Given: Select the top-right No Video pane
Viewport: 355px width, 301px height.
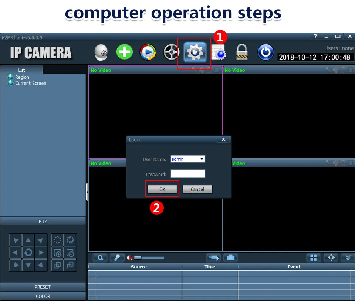Looking at the screenshot, I should 289,112.
